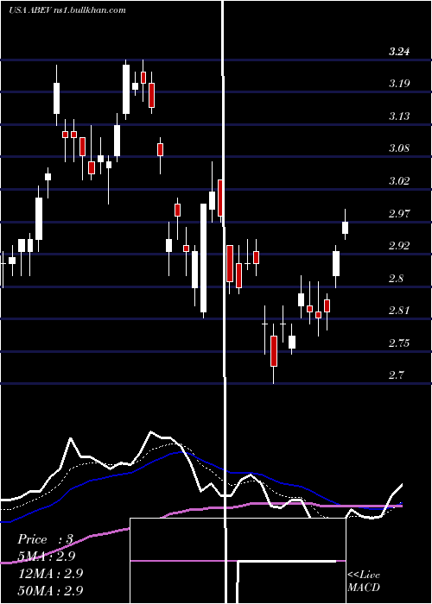Click the 5MA : 2.9 legend entry
Image resolution: width=432 pixels, height=604 pixels.
pyautogui.click(x=47, y=556)
